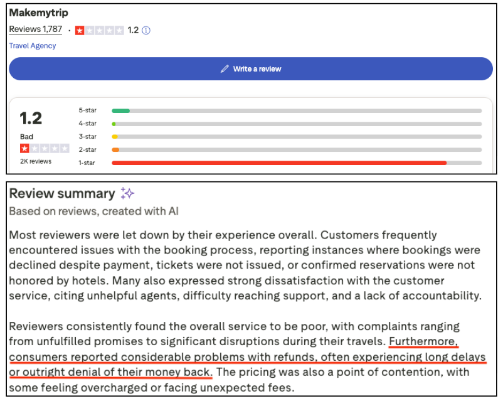Click the orange 2-star distribution bar
This screenshot has height=401, width=503.
[115, 150]
